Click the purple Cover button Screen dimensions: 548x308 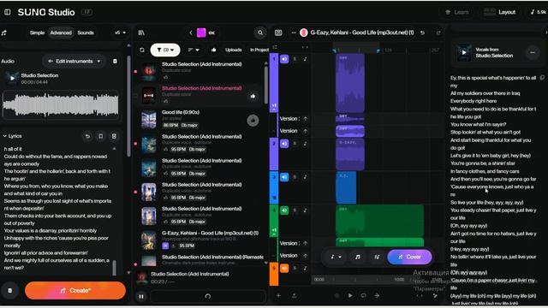tap(409, 257)
